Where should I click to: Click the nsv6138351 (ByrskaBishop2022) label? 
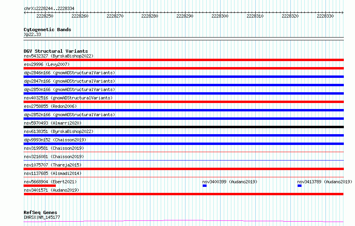click(59, 131)
